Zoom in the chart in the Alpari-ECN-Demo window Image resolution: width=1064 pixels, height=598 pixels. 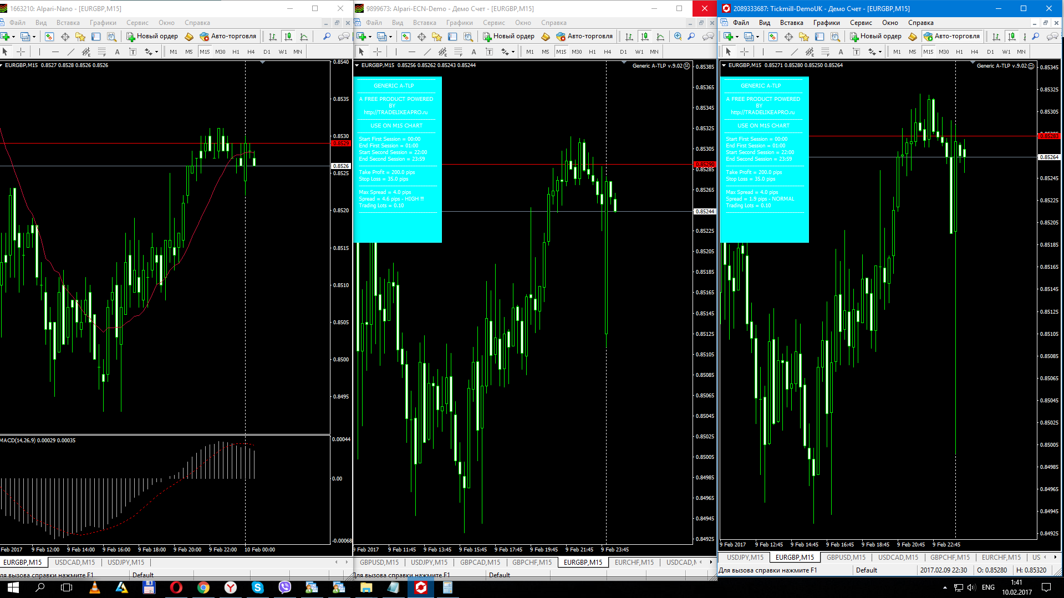tap(678, 37)
